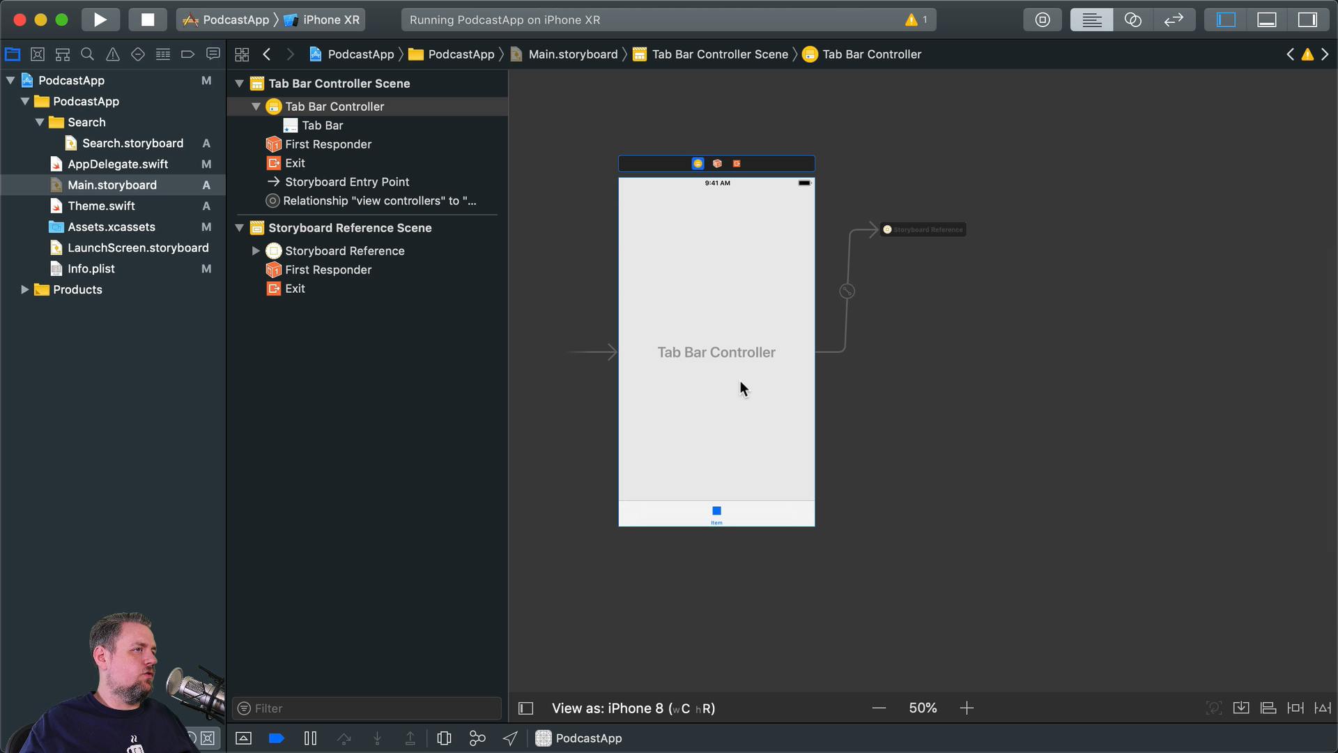Switch to the Assistant editor
1338x753 pixels.
(x=1132, y=20)
